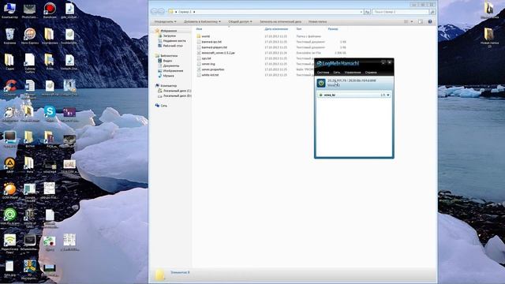Select Сеть in the navigation pane

[x=163, y=106]
